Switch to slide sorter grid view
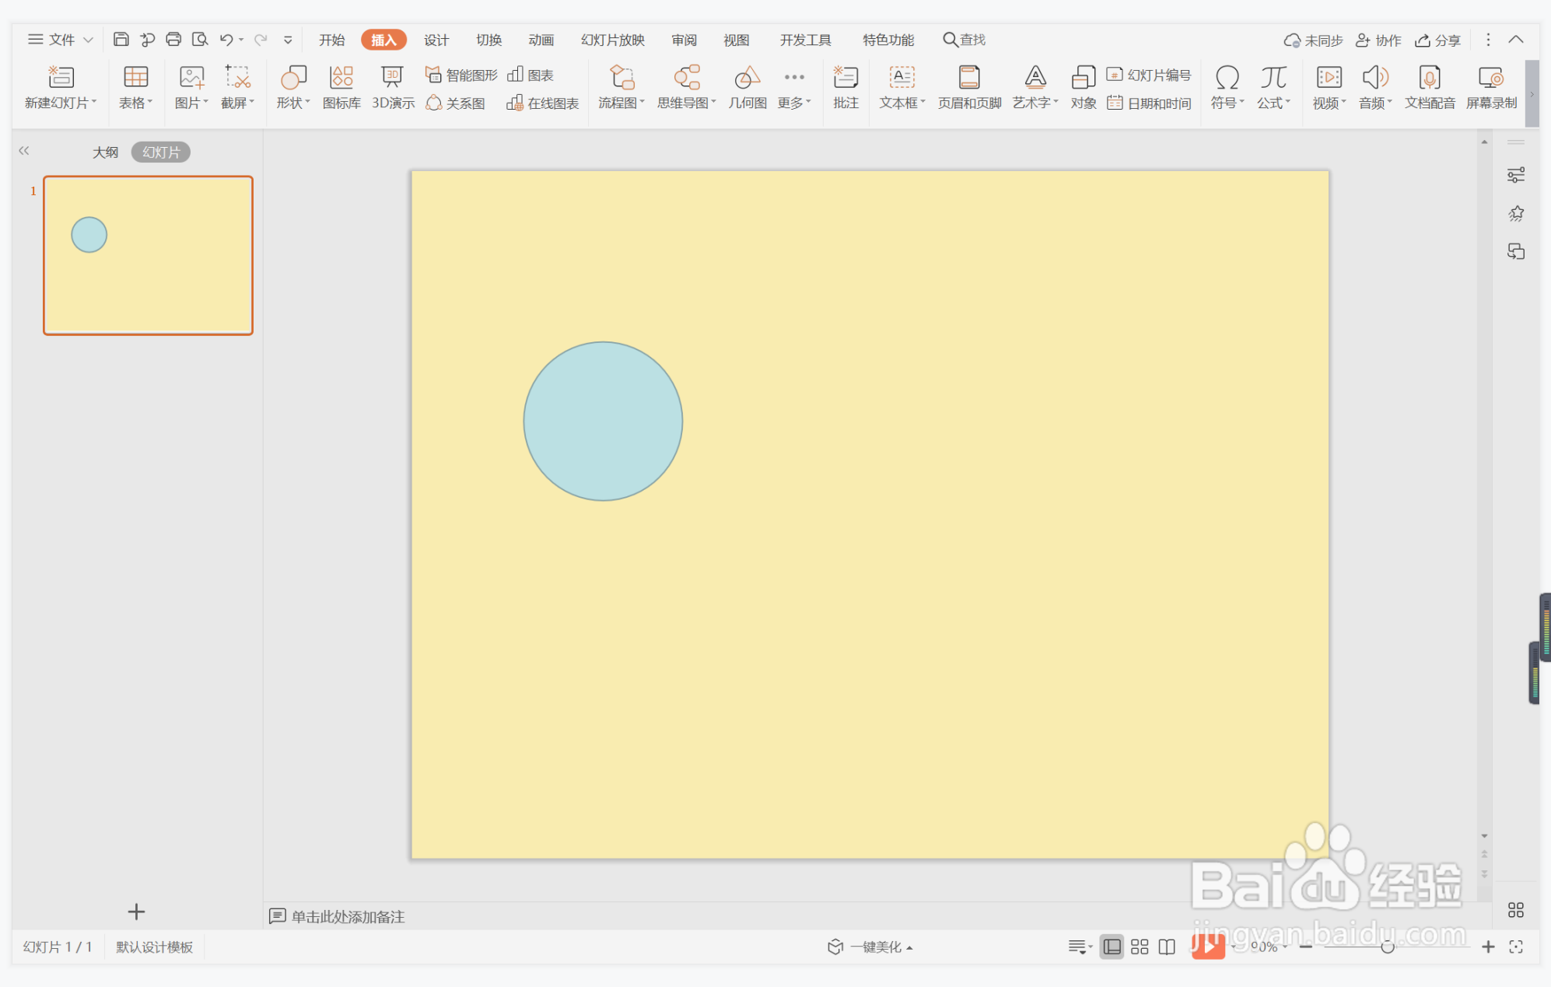The image size is (1551, 987). (1140, 947)
